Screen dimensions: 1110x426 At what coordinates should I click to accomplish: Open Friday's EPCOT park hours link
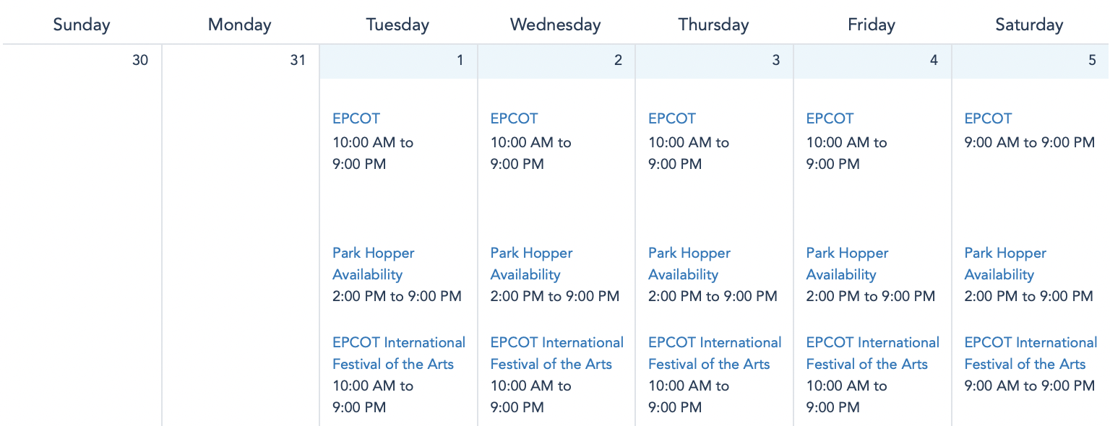tap(830, 118)
